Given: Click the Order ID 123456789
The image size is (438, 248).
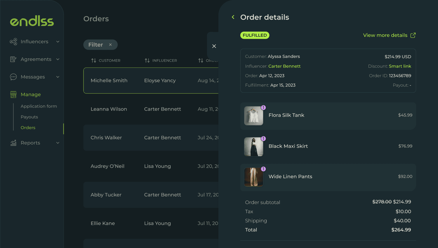Looking at the screenshot, I should tap(400, 76).
